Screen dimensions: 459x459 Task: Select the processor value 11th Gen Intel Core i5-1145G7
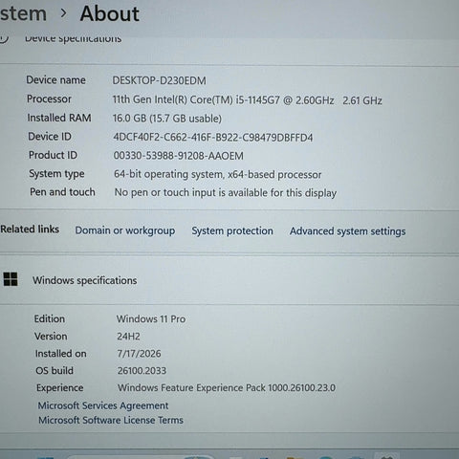(247, 100)
